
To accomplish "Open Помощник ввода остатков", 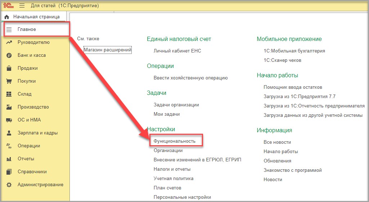I will (x=293, y=87).
